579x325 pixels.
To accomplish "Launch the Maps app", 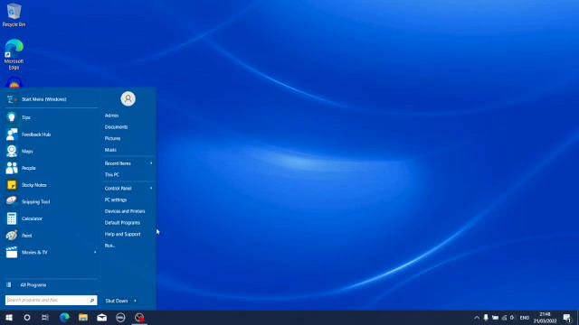I will [51, 151].
